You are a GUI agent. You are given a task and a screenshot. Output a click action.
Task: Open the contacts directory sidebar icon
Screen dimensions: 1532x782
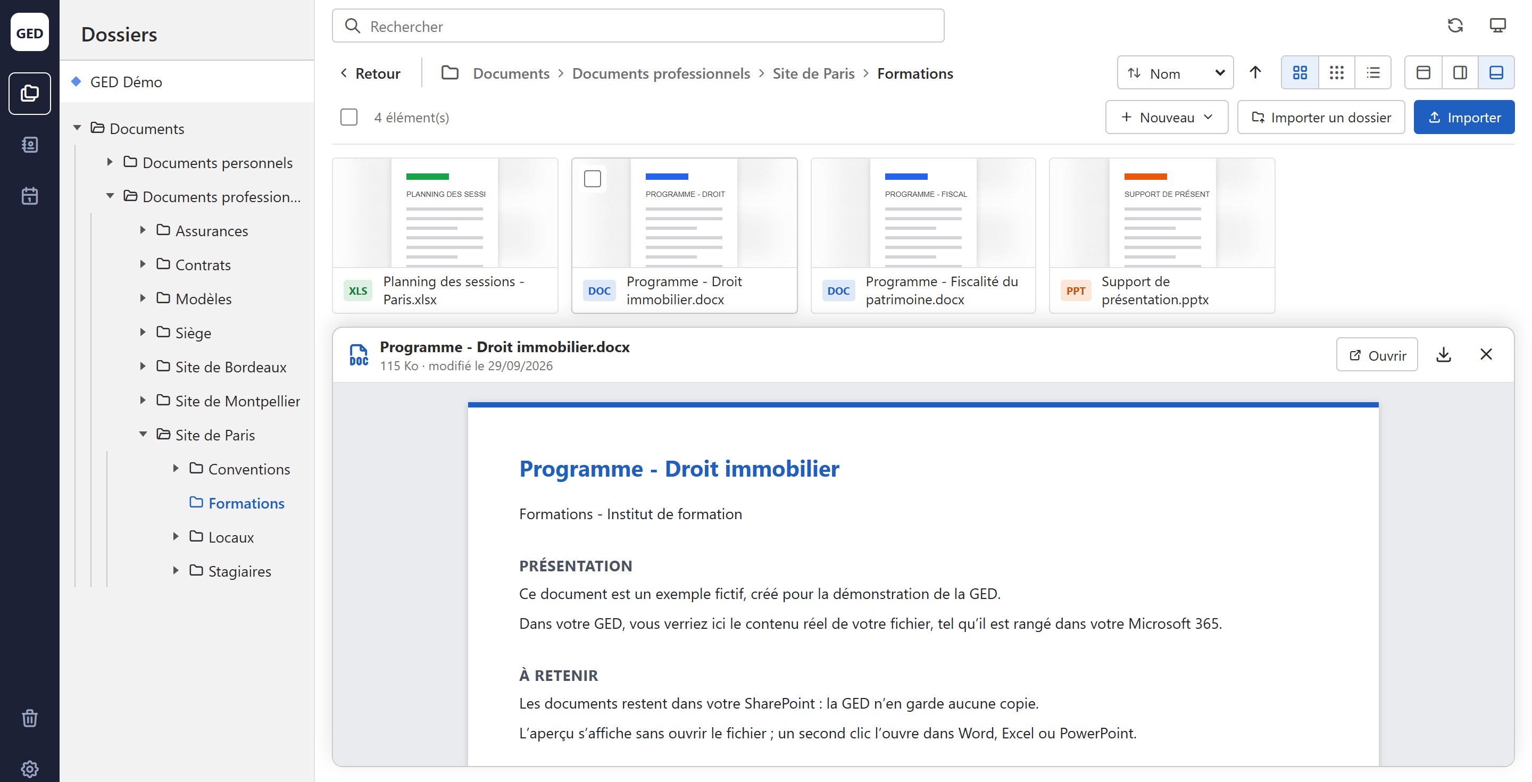coord(30,145)
